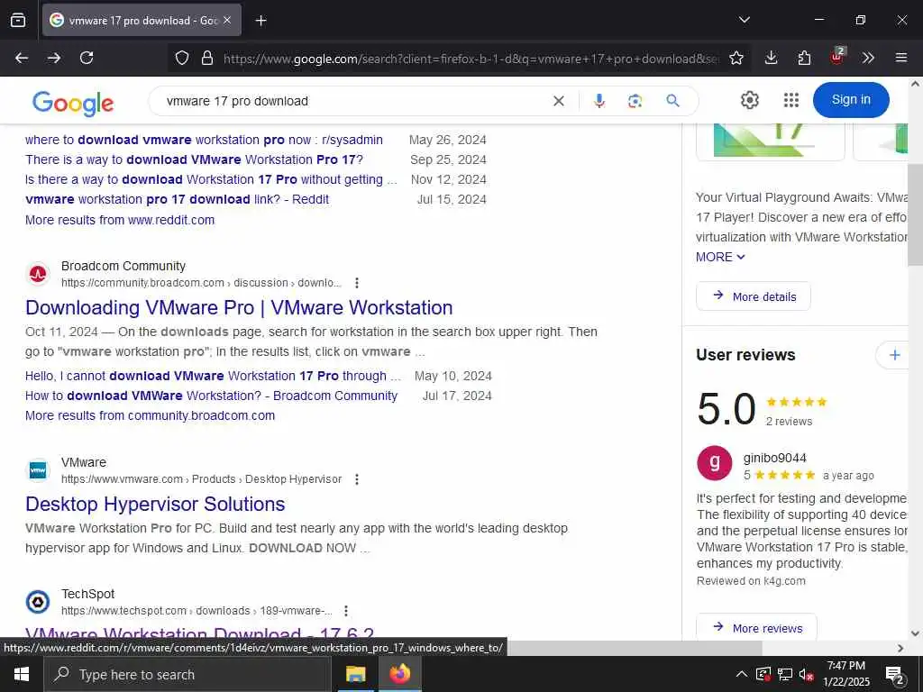The image size is (923, 692).
Task: Open How to download VMWare Workstation link
Action: coord(211,396)
